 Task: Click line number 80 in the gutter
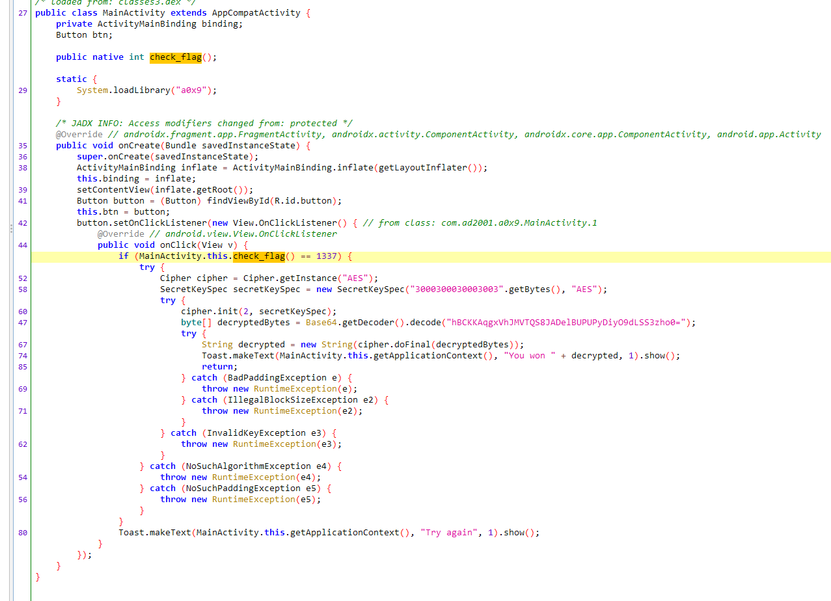(x=23, y=533)
